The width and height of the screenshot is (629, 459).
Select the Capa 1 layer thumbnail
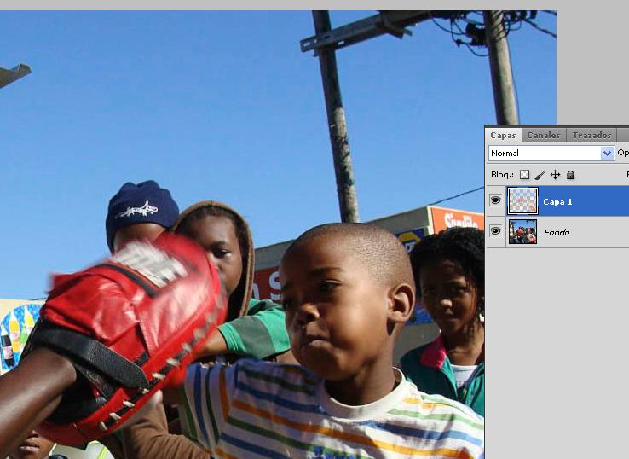522,200
